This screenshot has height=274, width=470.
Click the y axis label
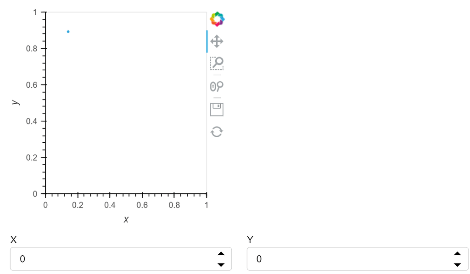point(17,102)
